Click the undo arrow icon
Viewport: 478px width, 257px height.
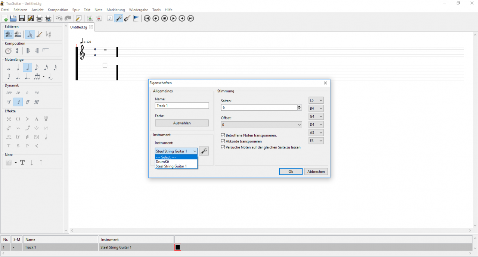[x=59, y=18]
